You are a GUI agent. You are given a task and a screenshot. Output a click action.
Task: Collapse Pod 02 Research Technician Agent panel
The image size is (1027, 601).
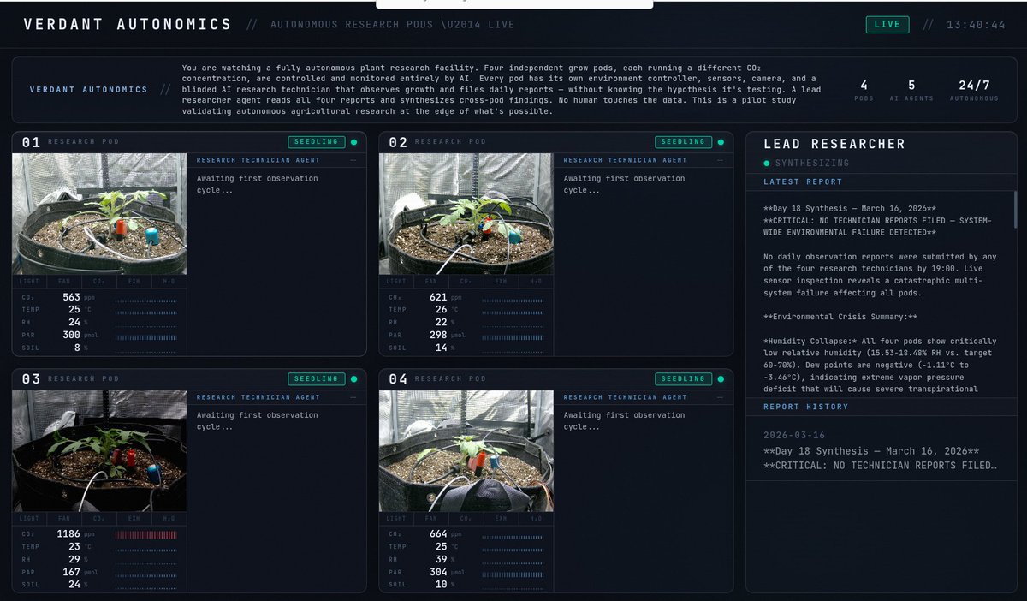[721, 160]
